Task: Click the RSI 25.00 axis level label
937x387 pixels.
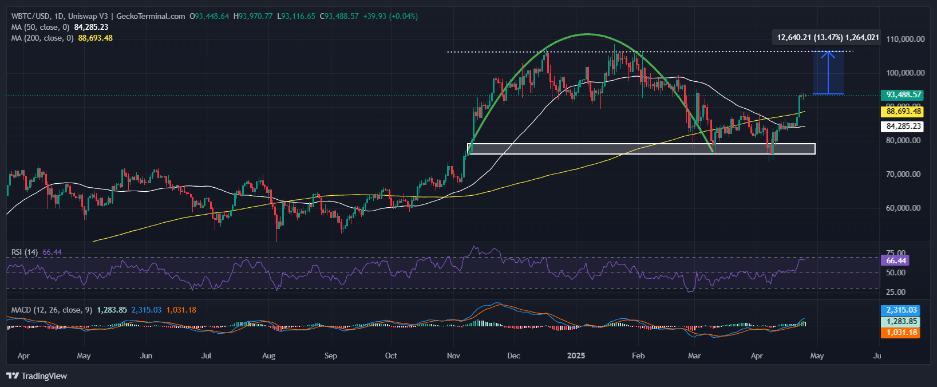Action: pos(896,292)
